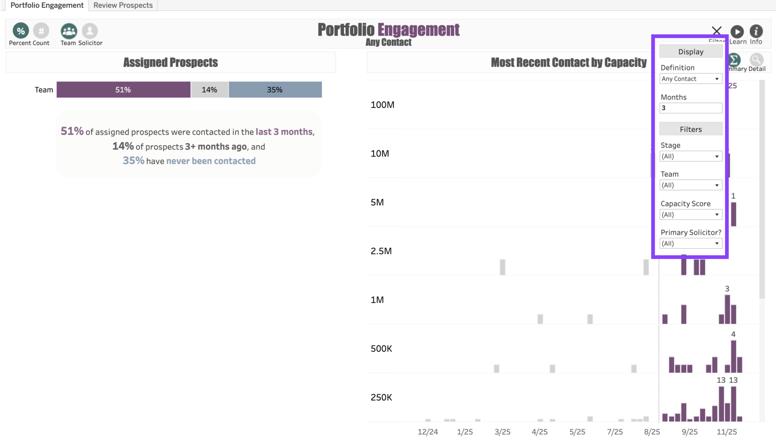The height and width of the screenshot is (440, 776).
Task: Show the Summary sigma view
Action: [x=734, y=60]
